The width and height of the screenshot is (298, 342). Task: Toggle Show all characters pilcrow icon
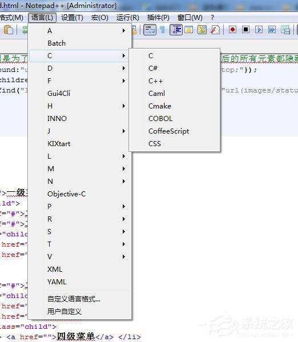click(162, 30)
